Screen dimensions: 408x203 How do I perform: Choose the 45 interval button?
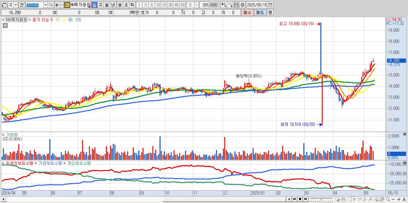click(x=177, y=5)
